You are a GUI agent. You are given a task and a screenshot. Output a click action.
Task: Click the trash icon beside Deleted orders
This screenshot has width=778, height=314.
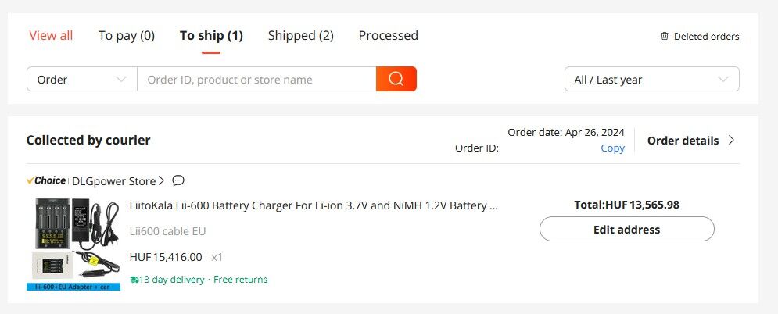tap(665, 36)
